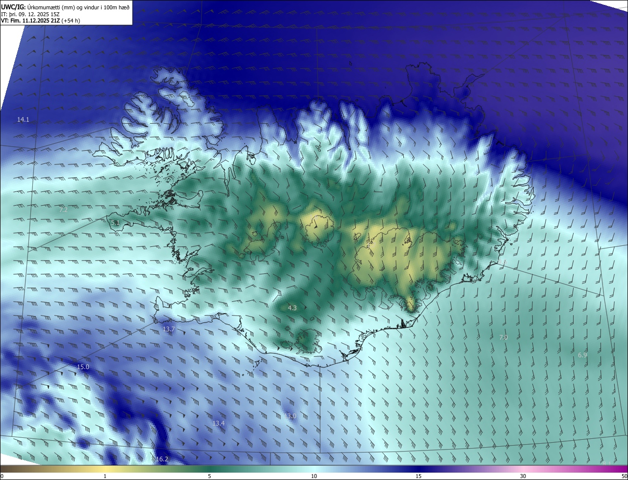Viewport: 628px width, 480px height.
Task: Click the '6.9' value label on map
Action: point(582,355)
